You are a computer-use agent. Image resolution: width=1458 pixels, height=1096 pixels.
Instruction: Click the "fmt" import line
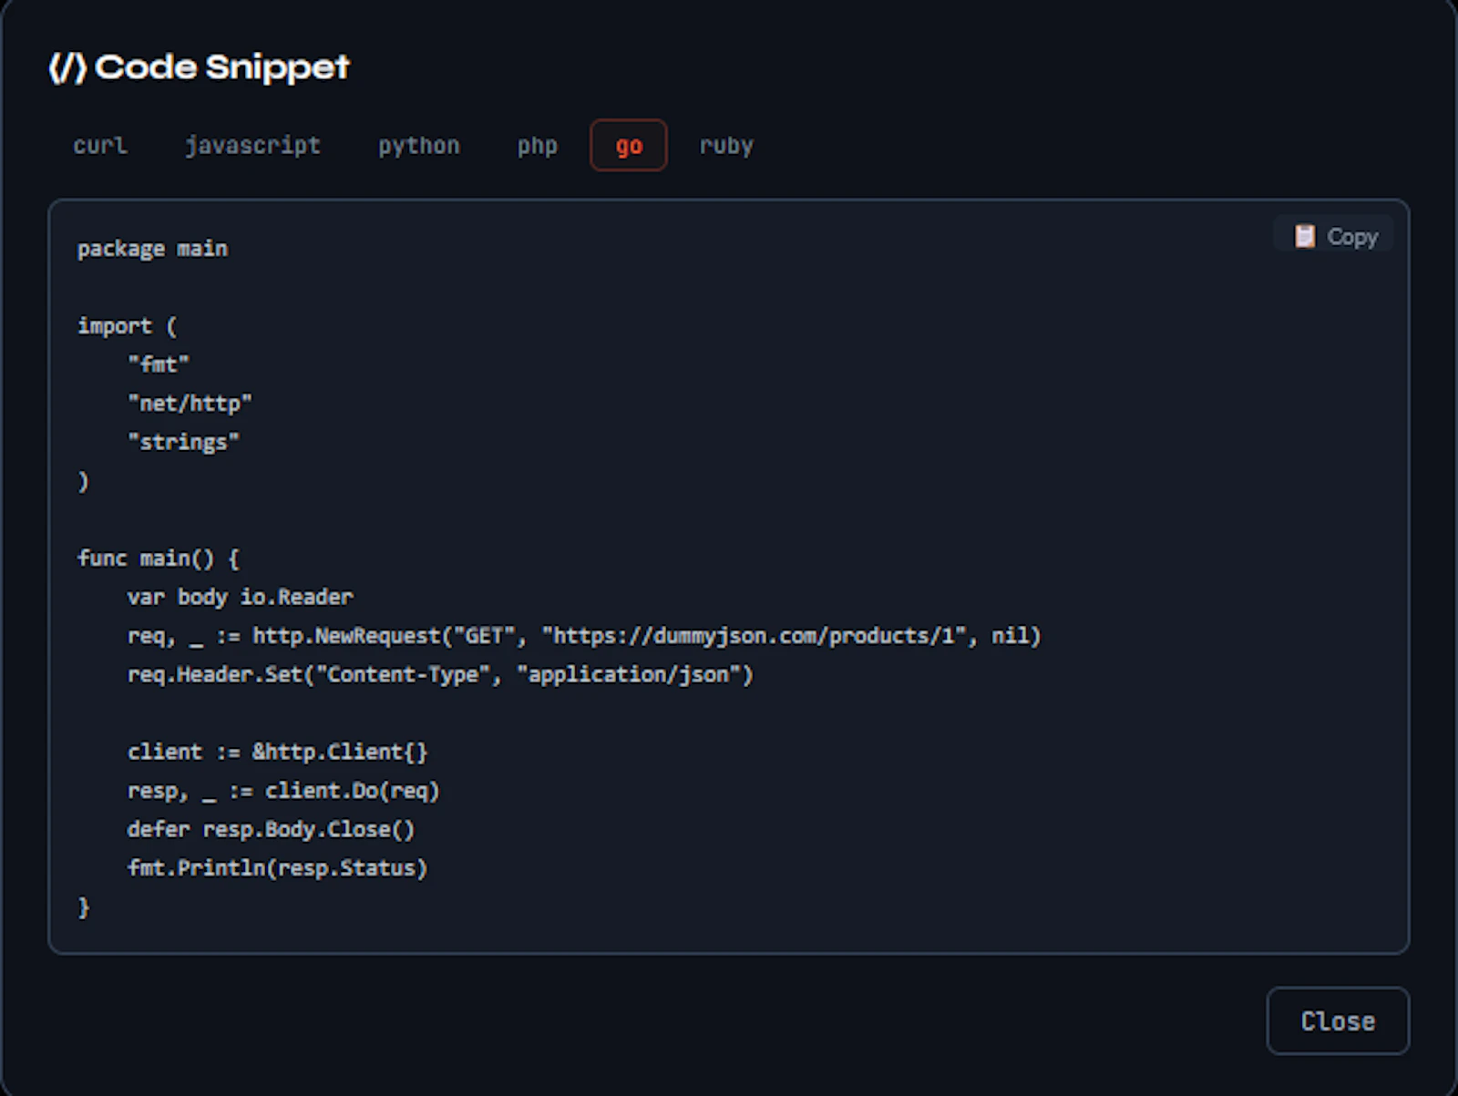(159, 364)
